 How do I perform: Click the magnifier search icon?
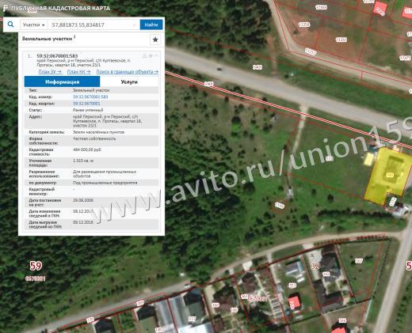[10, 25]
